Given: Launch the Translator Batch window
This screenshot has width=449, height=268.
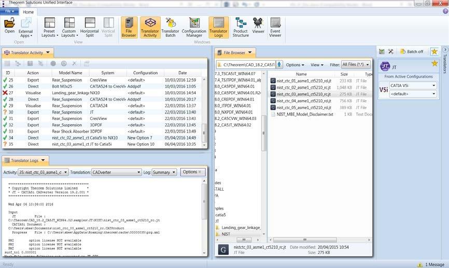Looking at the screenshot, I should tap(170, 28).
